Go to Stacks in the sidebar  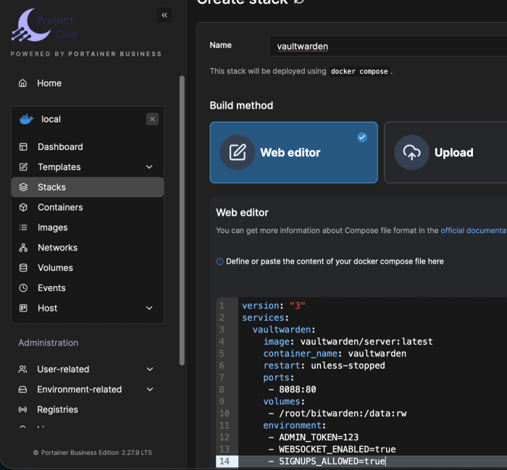pos(88,187)
